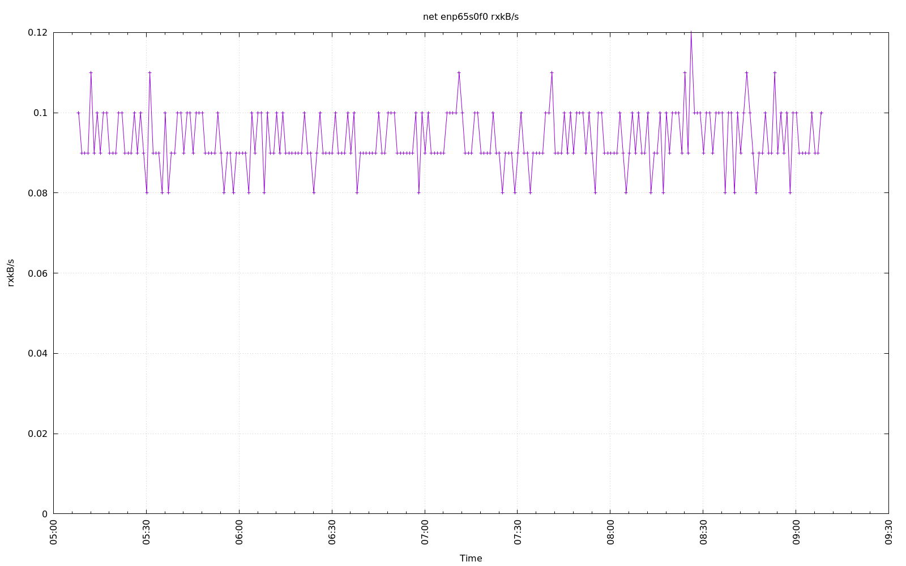The width and height of the screenshot is (906, 566).
Task: Click the 0.02 y-axis tick label
Action: pyautogui.click(x=37, y=434)
